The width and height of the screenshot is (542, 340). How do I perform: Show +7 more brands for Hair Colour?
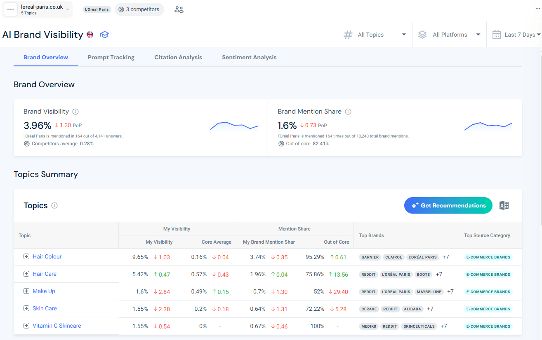446,257
